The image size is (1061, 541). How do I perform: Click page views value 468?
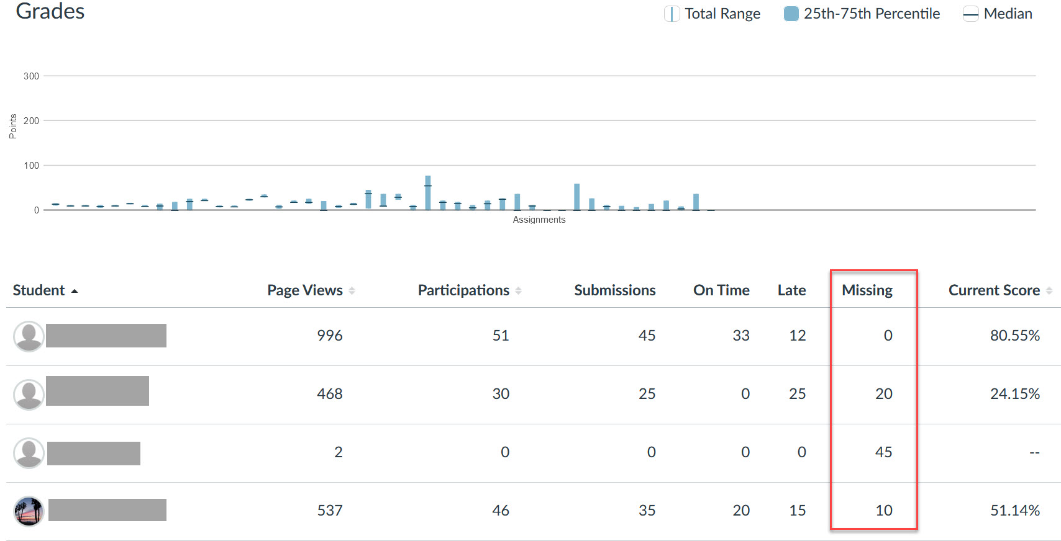329,394
